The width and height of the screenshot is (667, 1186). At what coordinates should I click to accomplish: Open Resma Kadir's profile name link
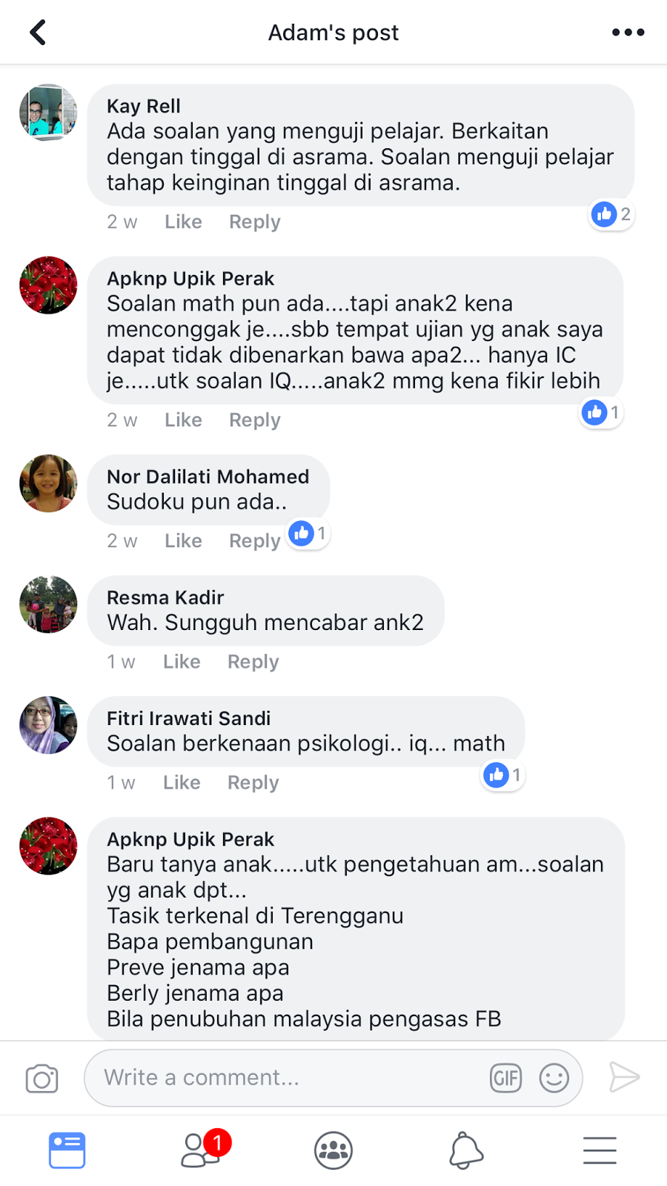coord(165,597)
